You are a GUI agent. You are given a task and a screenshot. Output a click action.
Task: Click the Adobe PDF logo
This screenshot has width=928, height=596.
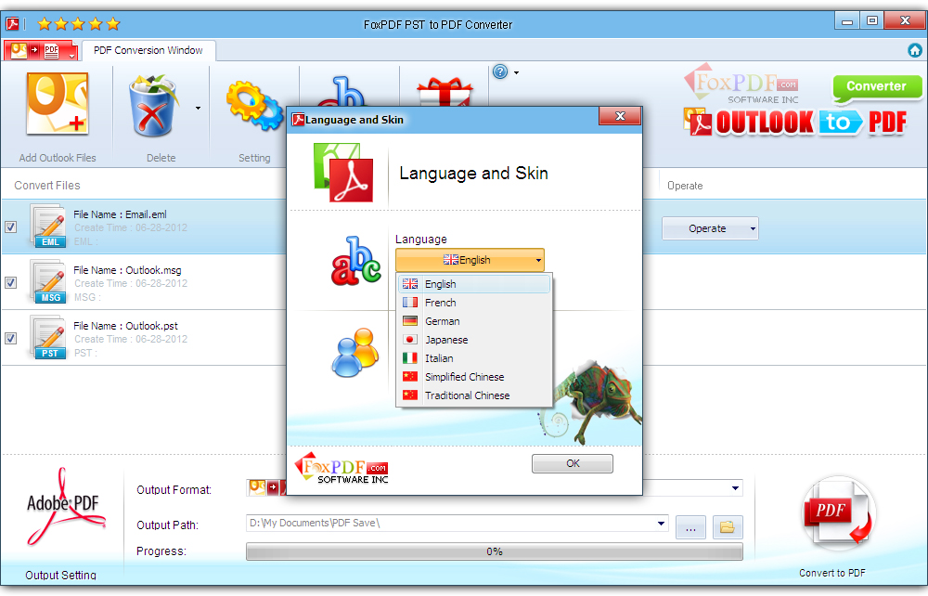[64, 507]
